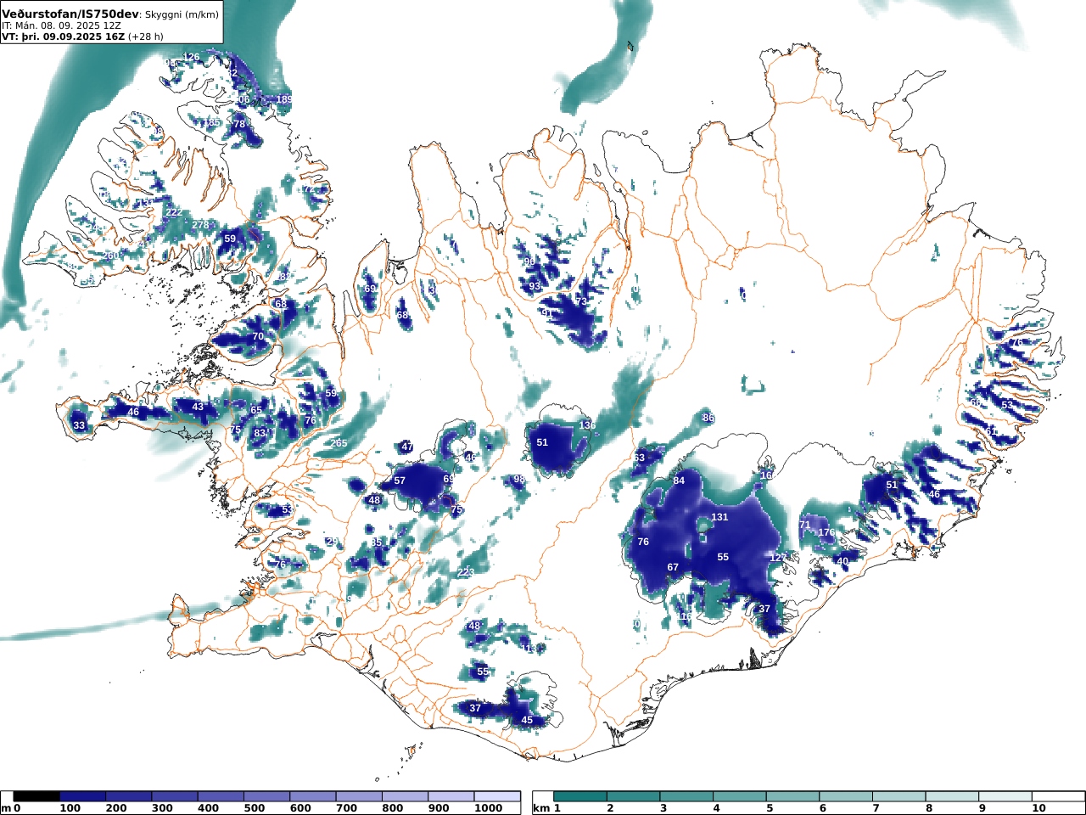Click the visibility value '57' on Langjökull

[x=400, y=481]
